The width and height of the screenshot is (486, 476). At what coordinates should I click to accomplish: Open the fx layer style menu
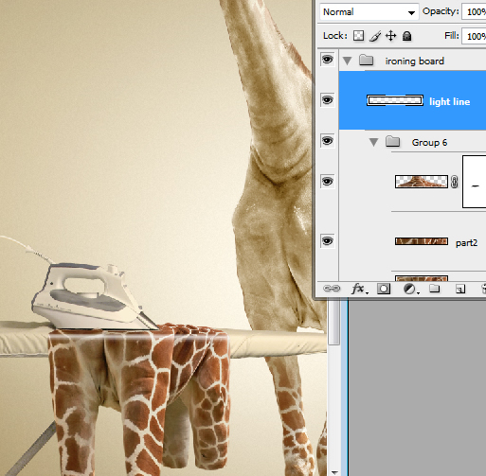tap(359, 289)
